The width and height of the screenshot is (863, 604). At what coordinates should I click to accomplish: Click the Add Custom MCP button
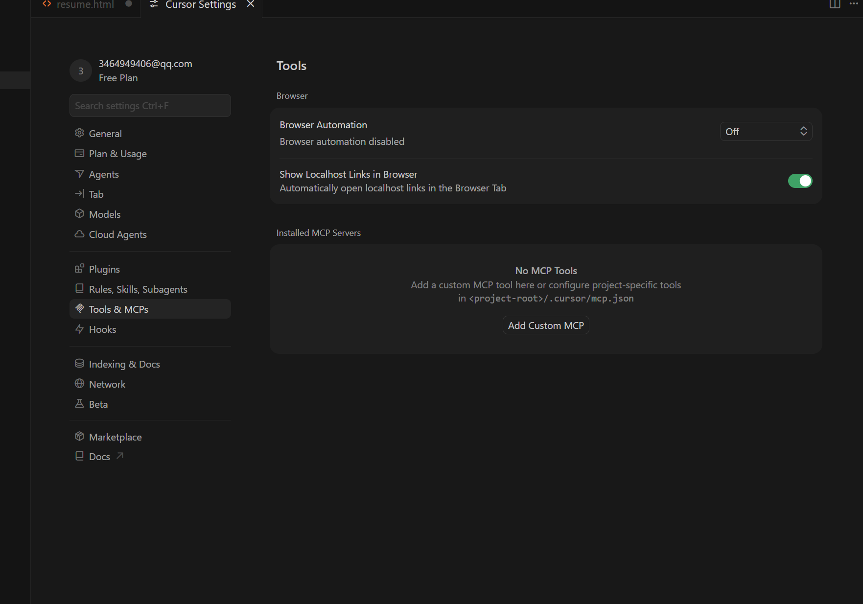[x=546, y=325]
